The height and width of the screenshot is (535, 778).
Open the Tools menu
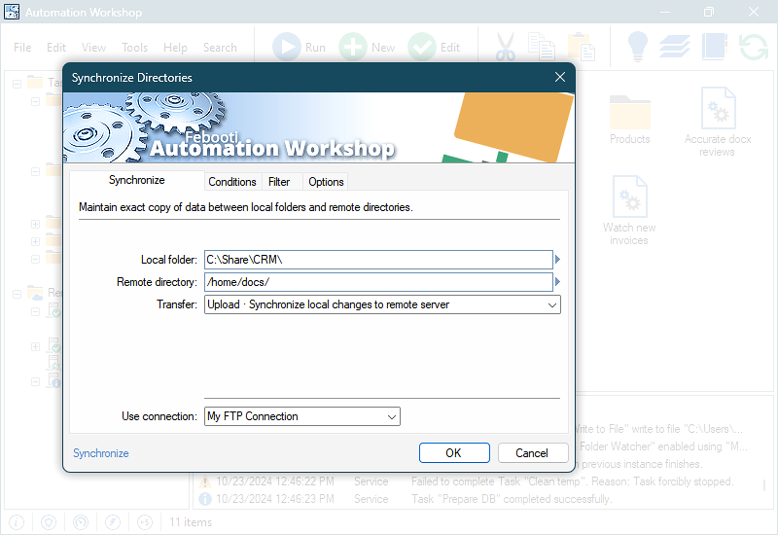click(x=134, y=47)
